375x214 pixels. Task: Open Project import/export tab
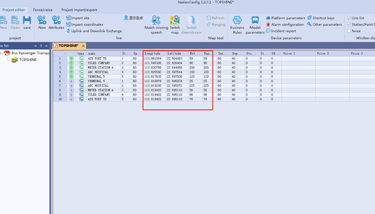pyautogui.click(x=79, y=10)
